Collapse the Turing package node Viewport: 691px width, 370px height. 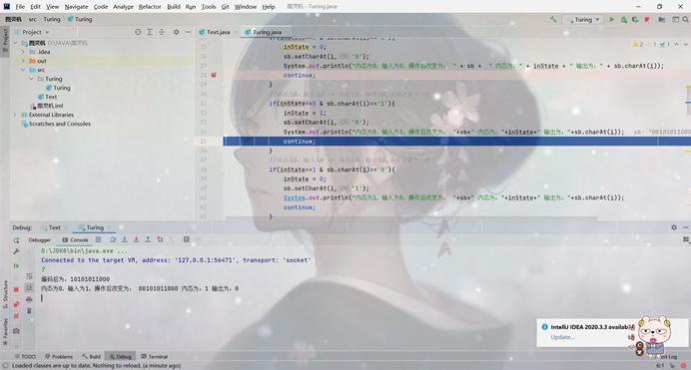(31, 79)
